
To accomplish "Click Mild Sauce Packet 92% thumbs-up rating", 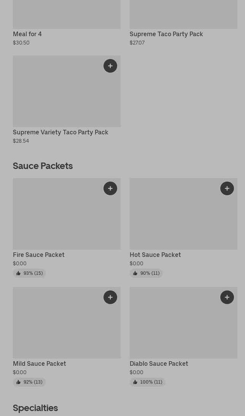I will (29, 382).
